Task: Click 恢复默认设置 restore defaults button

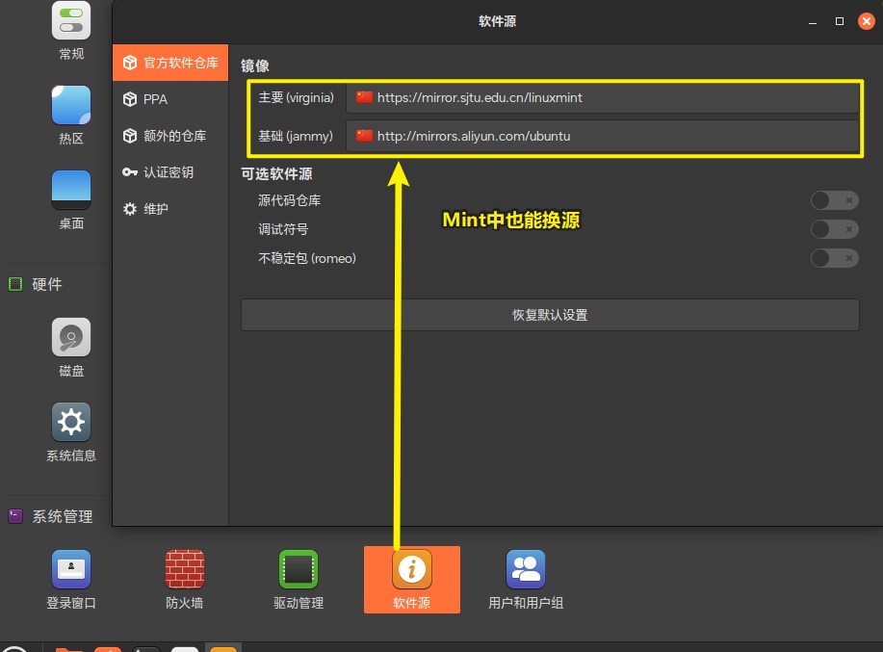Action: coord(550,315)
